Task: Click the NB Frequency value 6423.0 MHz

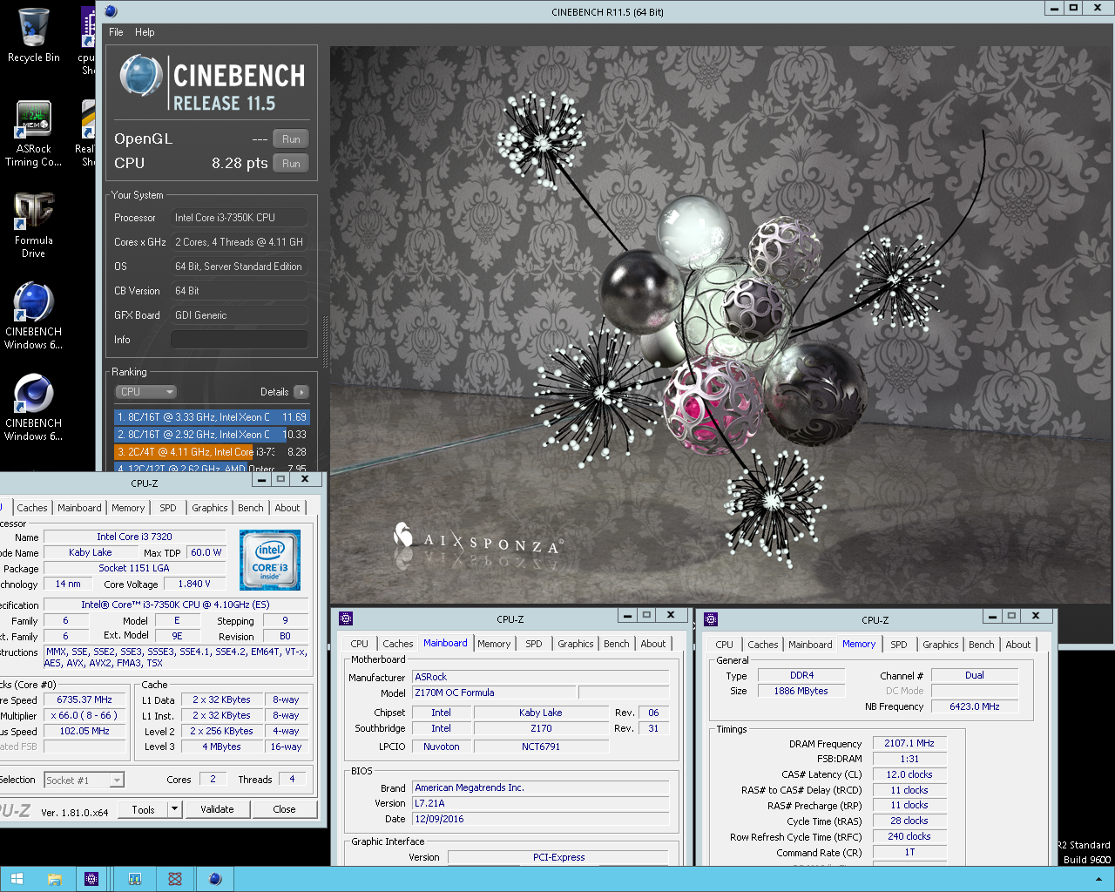Action: tap(974, 706)
